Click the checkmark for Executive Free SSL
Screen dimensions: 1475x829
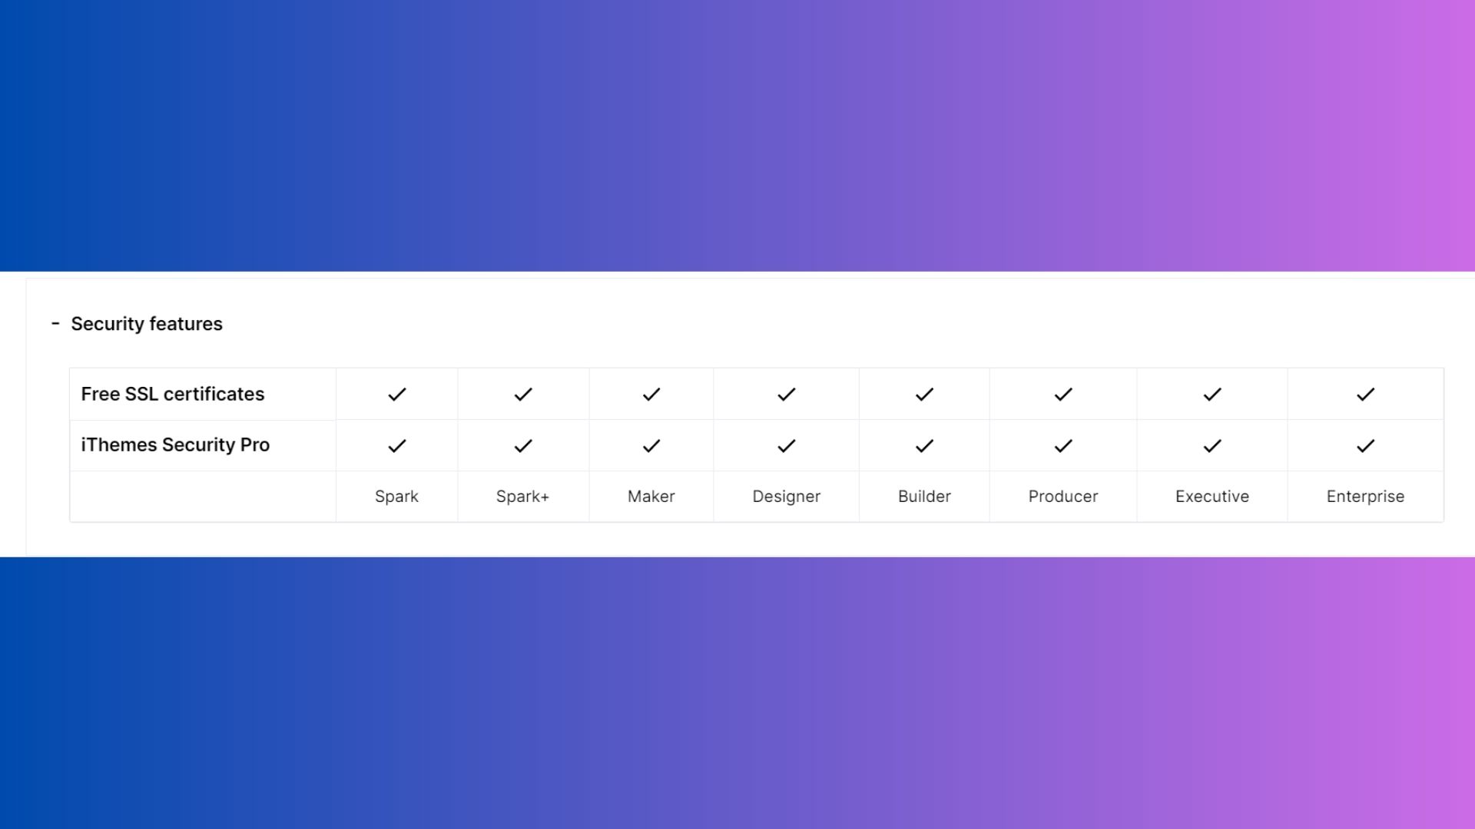click(x=1211, y=394)
